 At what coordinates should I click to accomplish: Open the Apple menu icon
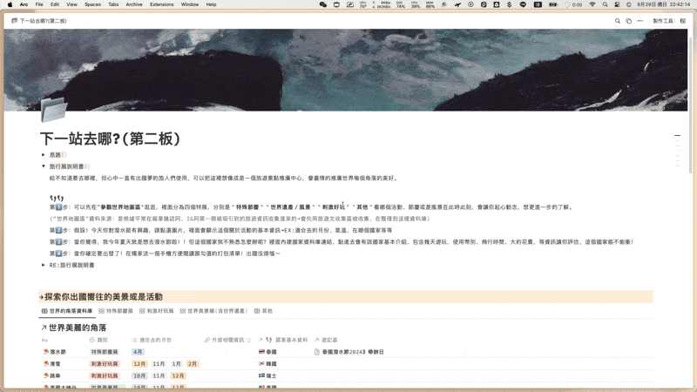(x=10, y=4)
